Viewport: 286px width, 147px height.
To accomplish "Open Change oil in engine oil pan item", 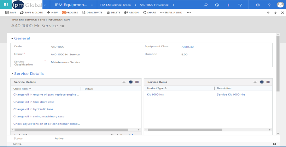I will (46, 94).
